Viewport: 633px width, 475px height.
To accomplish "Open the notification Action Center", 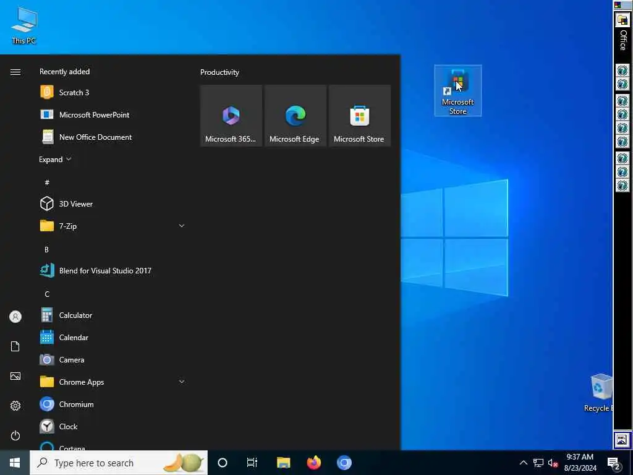I will pyautogui.click(x=614, y=463).
